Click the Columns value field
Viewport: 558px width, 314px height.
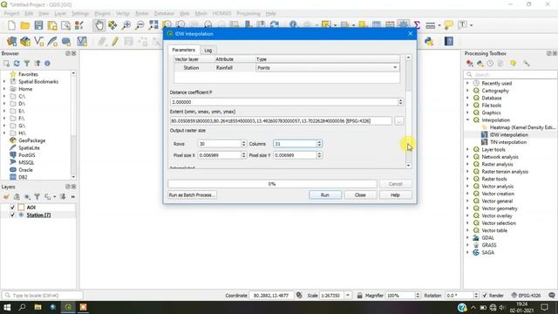[295, 144]
